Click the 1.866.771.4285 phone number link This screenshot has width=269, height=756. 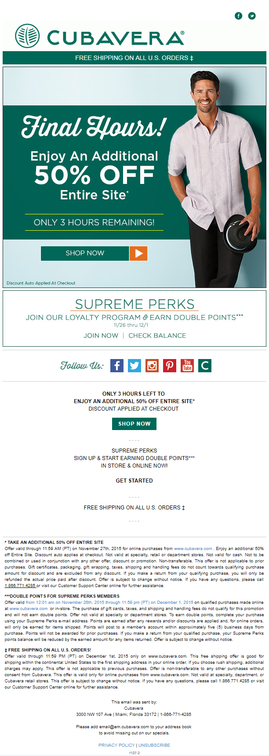point(20,586)
